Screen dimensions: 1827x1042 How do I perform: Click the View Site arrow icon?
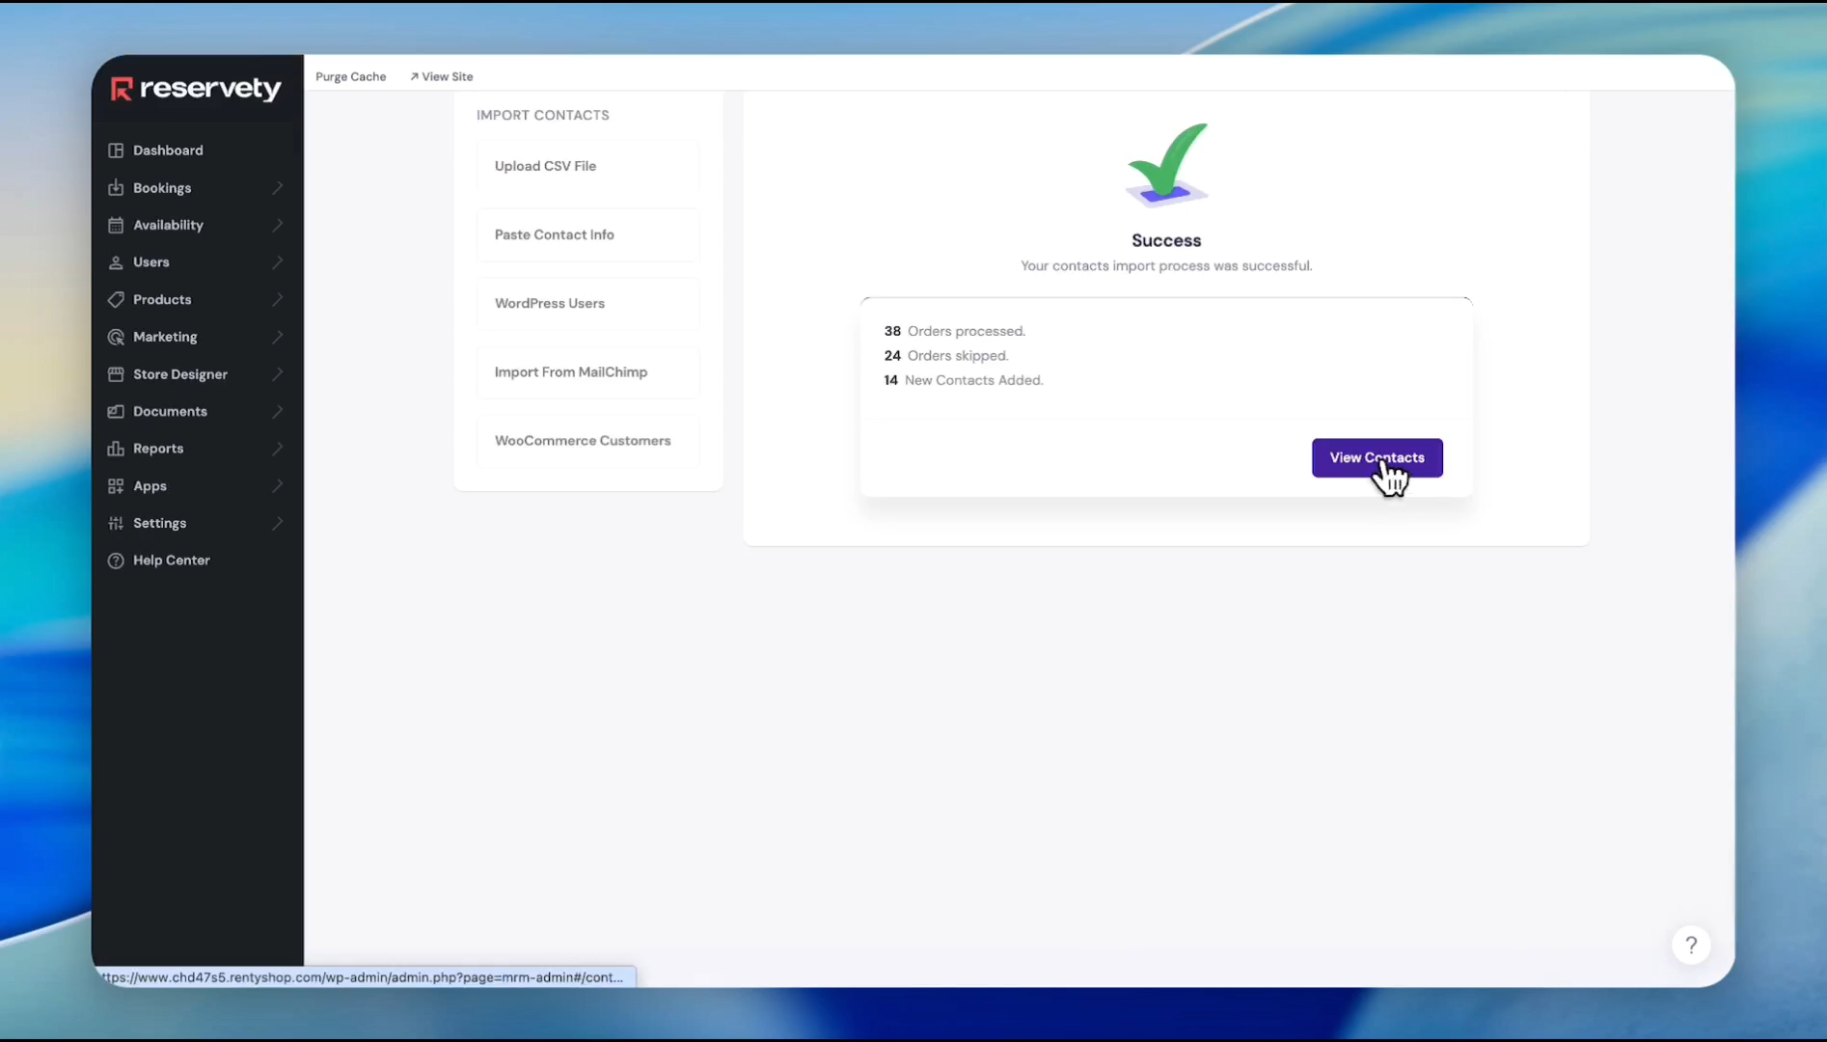(x=414, y=76)
